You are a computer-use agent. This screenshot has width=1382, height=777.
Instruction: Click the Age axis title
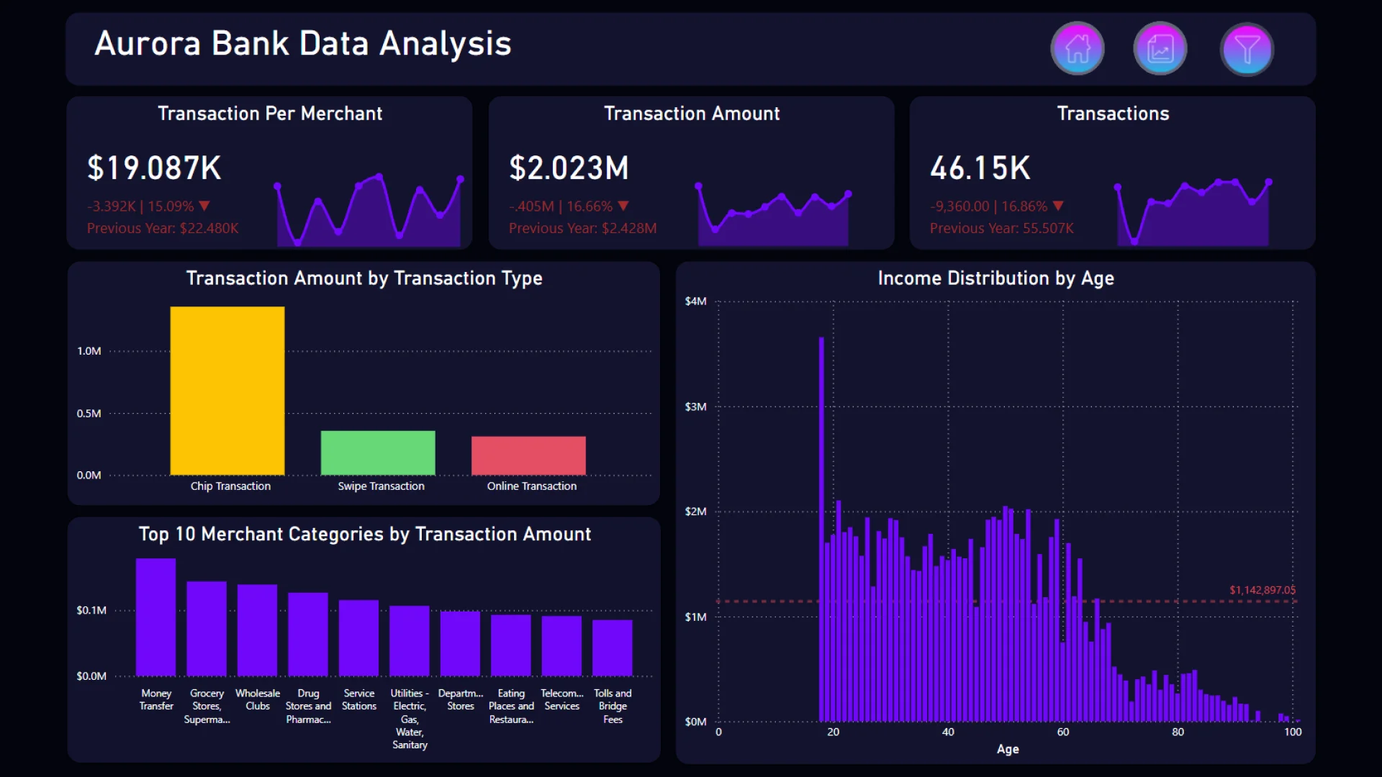click(x=1008, y=749)
